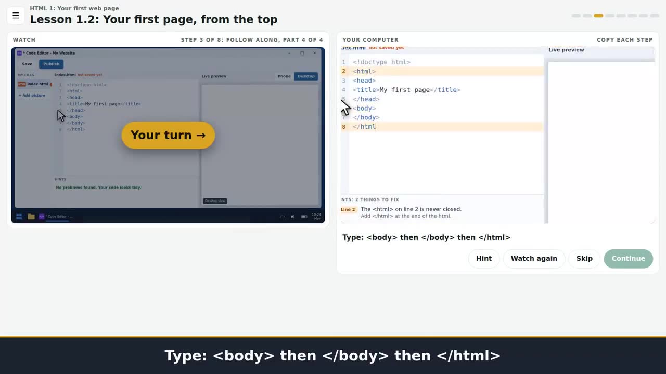666x374 pixels.
Task: Click the green Continue button
Action: point(628,258)
